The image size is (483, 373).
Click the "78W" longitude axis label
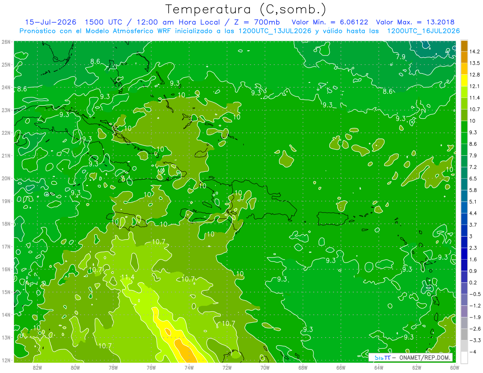coord(114,367)
